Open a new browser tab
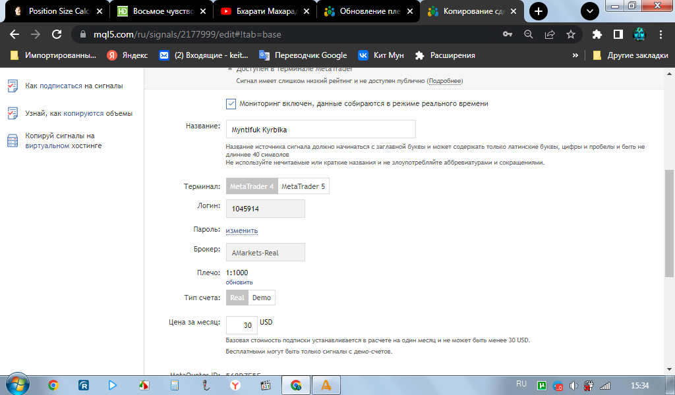Image resolution: width=675 pixels, height=395 pixels. (539, 11)
